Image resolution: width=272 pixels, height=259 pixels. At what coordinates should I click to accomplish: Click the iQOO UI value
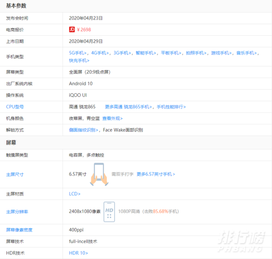click(x=78, y=95)
